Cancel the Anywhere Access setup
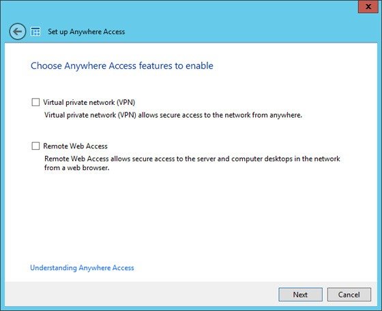Viewport: 382px width, 311px height. click(349, 295)
